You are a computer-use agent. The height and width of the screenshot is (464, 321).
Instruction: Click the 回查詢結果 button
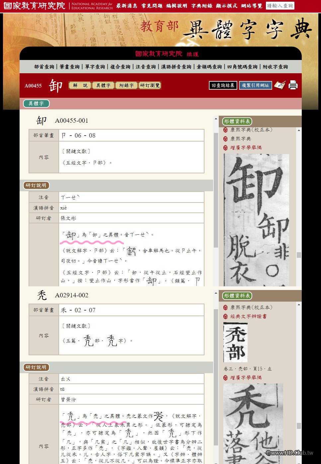[x=223, y=85]
